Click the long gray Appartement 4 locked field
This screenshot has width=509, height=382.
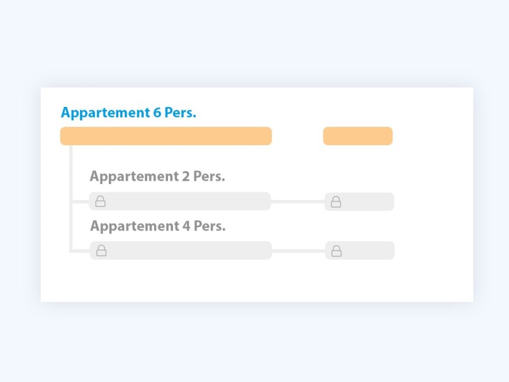[x=185, y=250]
